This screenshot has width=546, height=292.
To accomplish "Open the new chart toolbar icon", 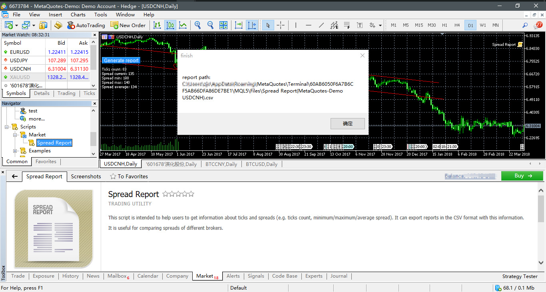I will (8, 25).
